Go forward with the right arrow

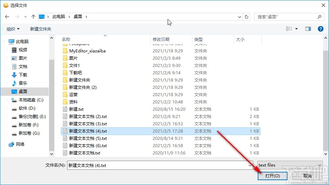[17, 17]
